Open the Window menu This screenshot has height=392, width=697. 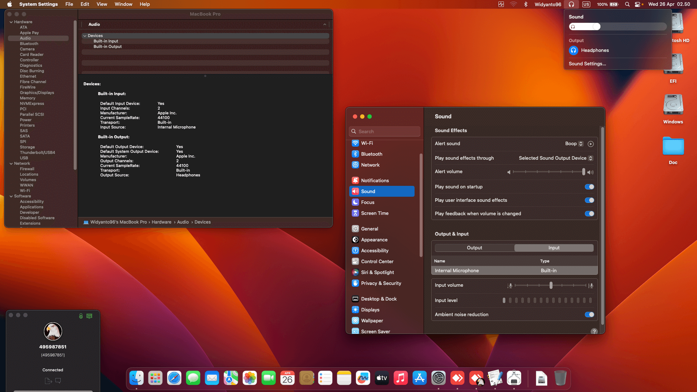pyautogui.click(x=123, y=4)
